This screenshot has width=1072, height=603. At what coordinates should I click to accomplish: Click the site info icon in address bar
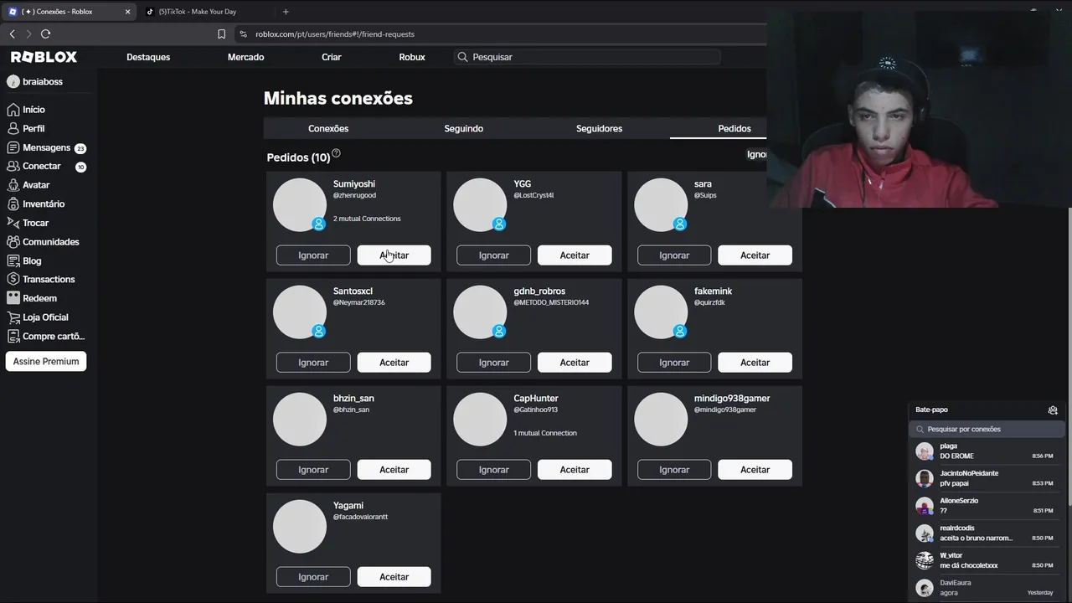[x=243, y=33]
